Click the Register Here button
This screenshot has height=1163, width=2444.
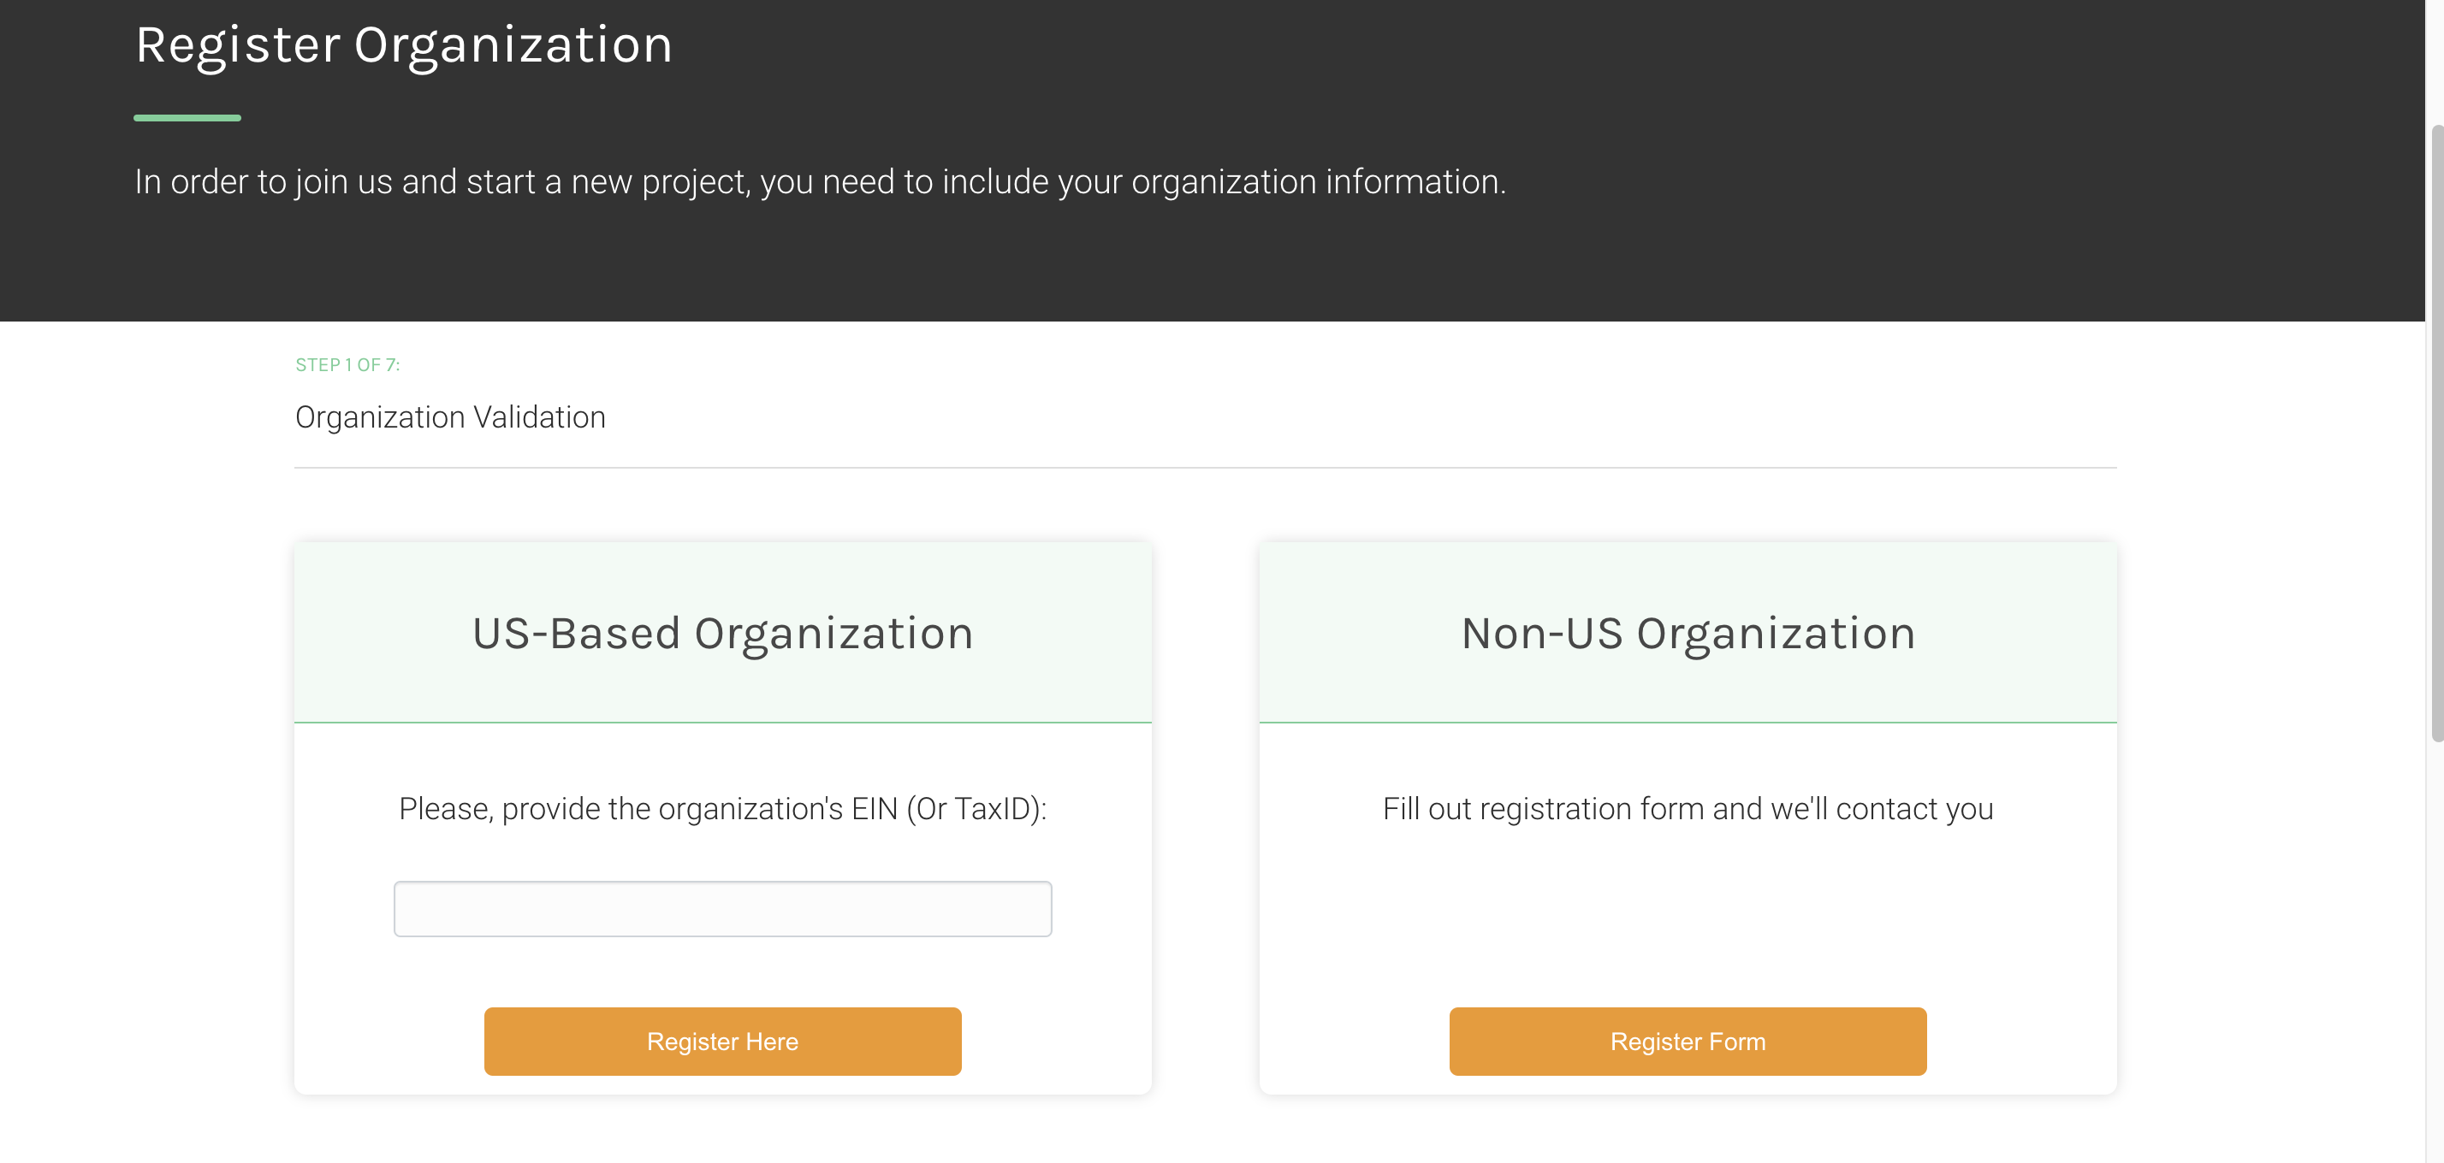click(x=722, y=1041)
